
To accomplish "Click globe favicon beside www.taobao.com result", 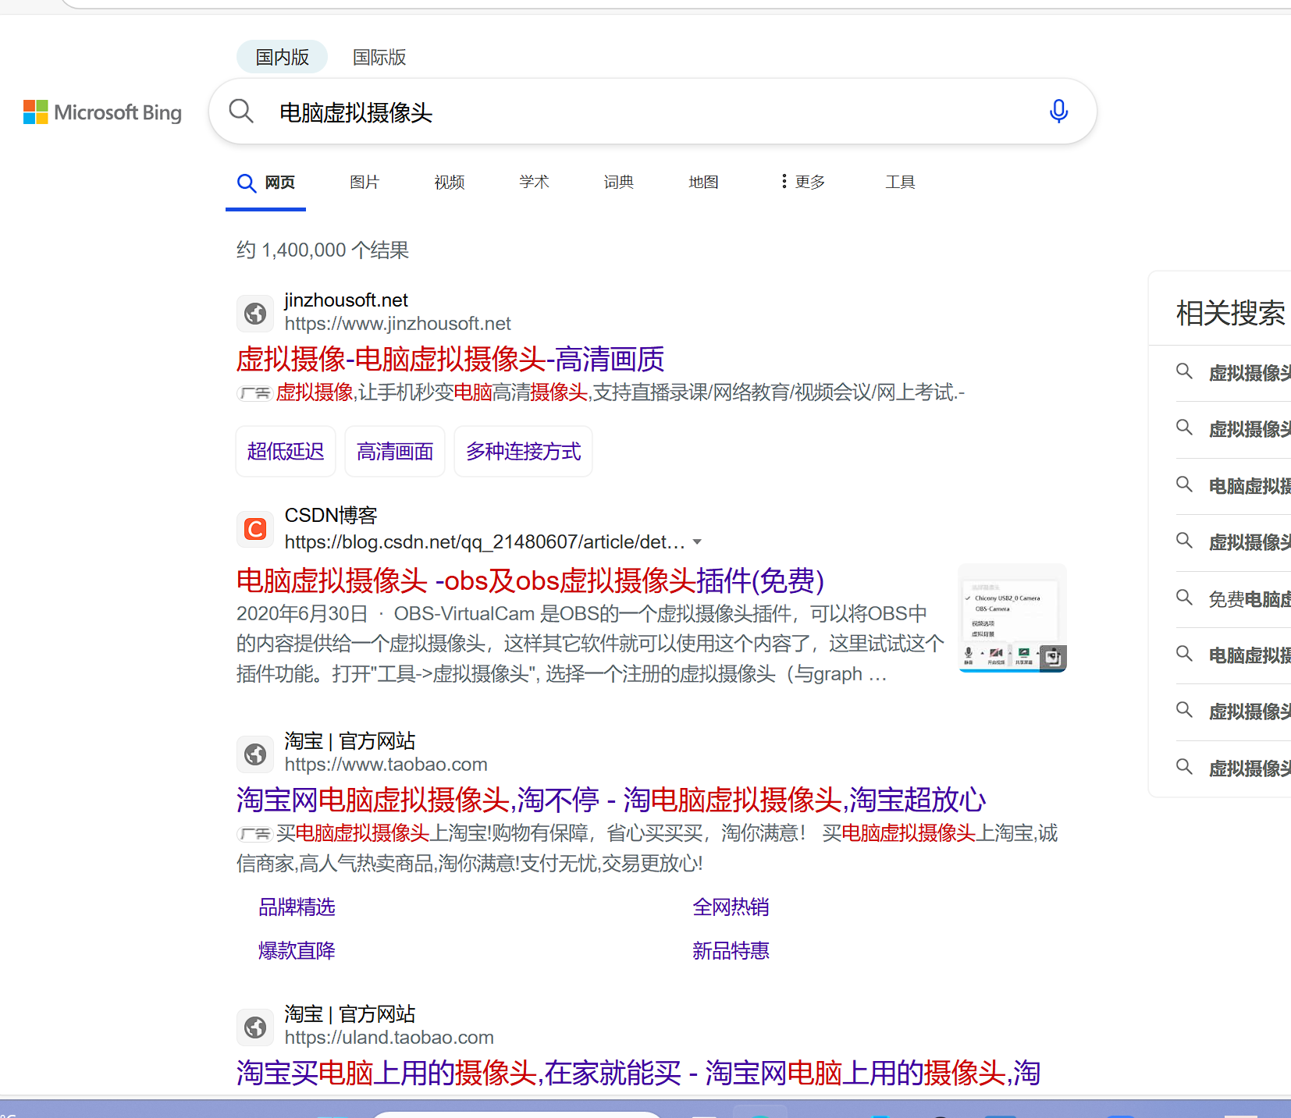I will 255,754.
